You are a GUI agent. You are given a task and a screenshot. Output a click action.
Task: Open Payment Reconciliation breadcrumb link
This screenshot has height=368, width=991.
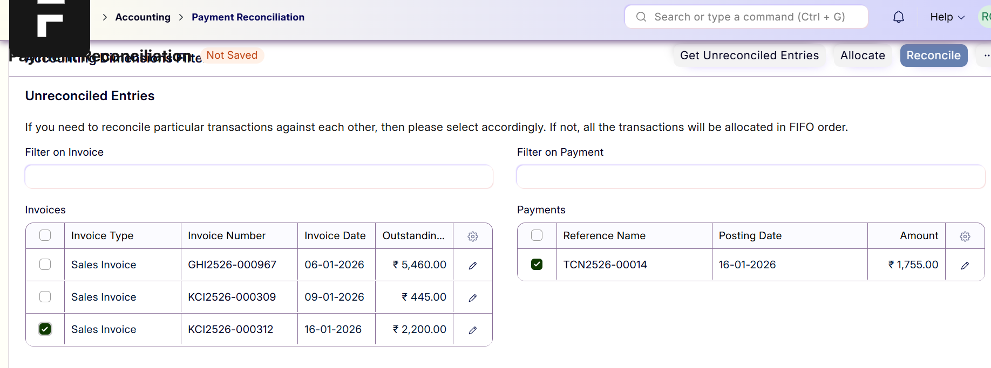[x=248, y=17]
